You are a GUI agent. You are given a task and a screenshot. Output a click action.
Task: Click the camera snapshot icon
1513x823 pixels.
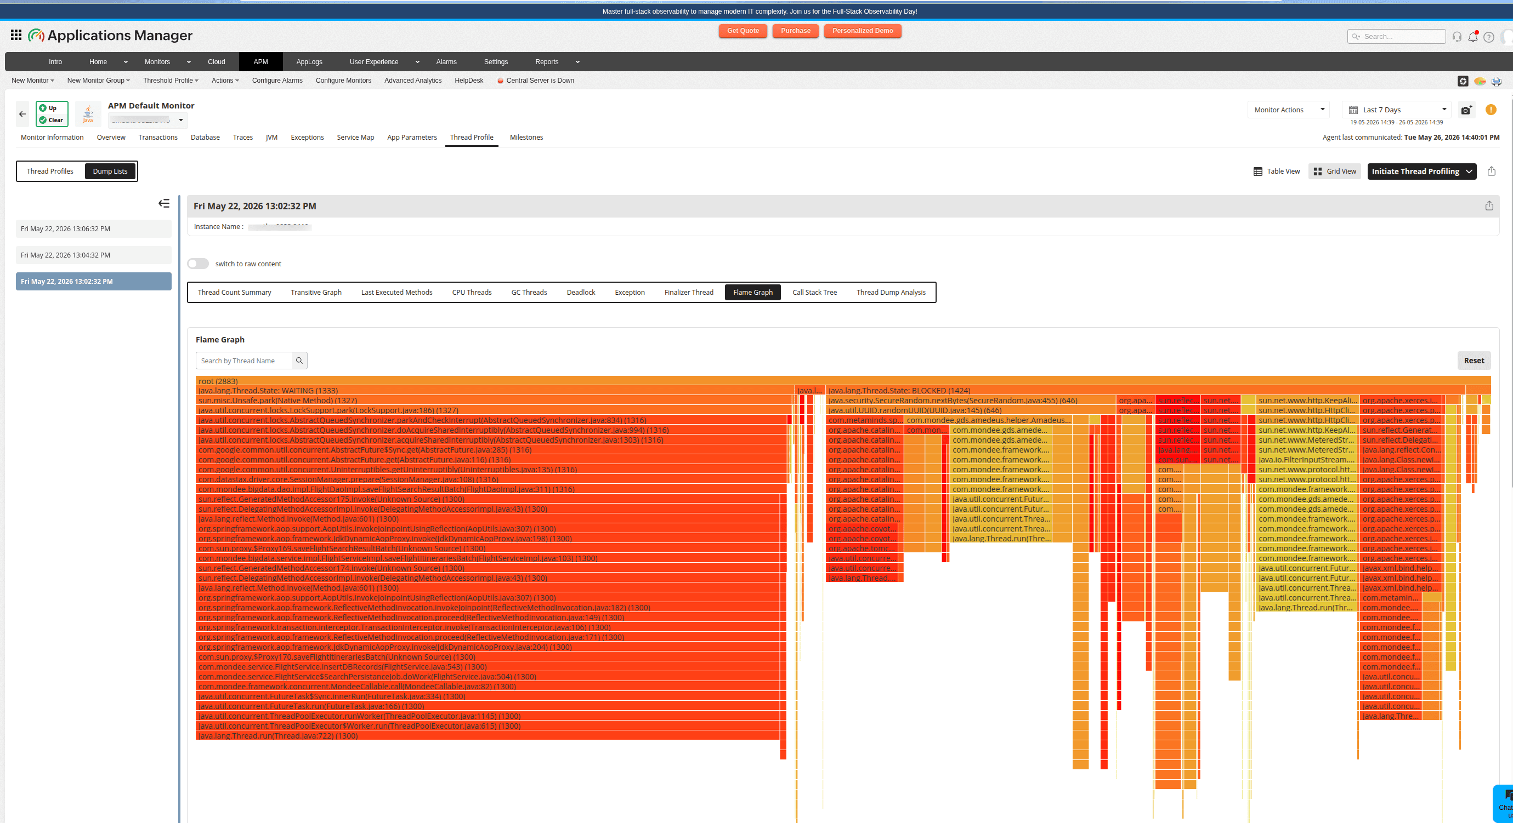coord(1466,110)
